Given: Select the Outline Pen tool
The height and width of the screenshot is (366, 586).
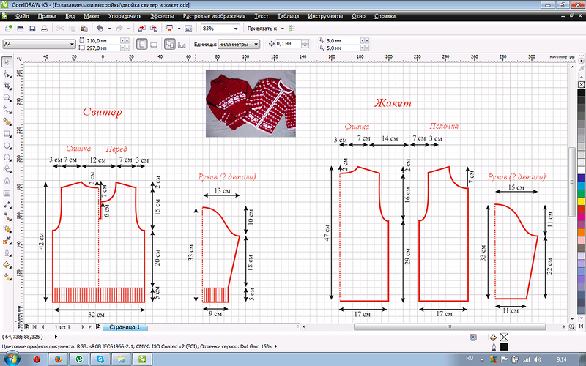Looking at the screenshot, I should point(7,253).
